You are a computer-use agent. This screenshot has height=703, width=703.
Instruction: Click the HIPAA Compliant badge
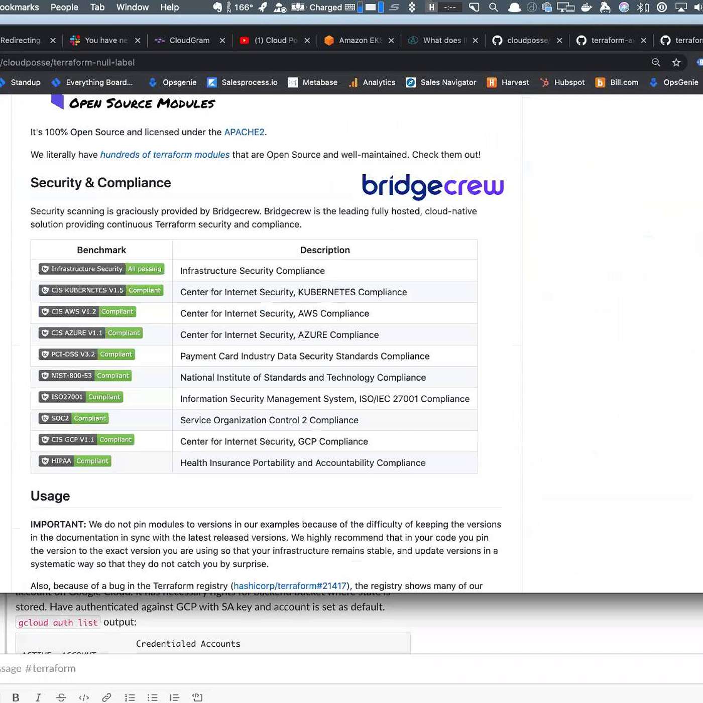tap(75, 461)
